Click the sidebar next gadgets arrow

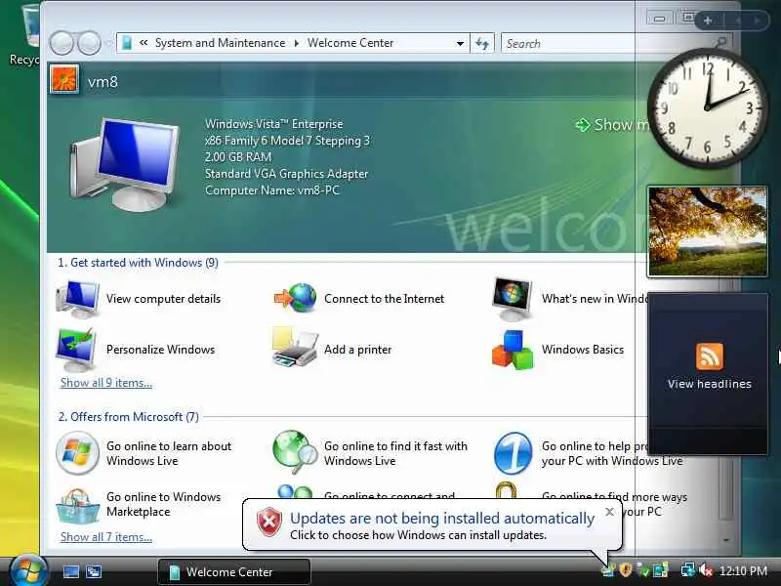pyautogui.click(x=758, y=21)
